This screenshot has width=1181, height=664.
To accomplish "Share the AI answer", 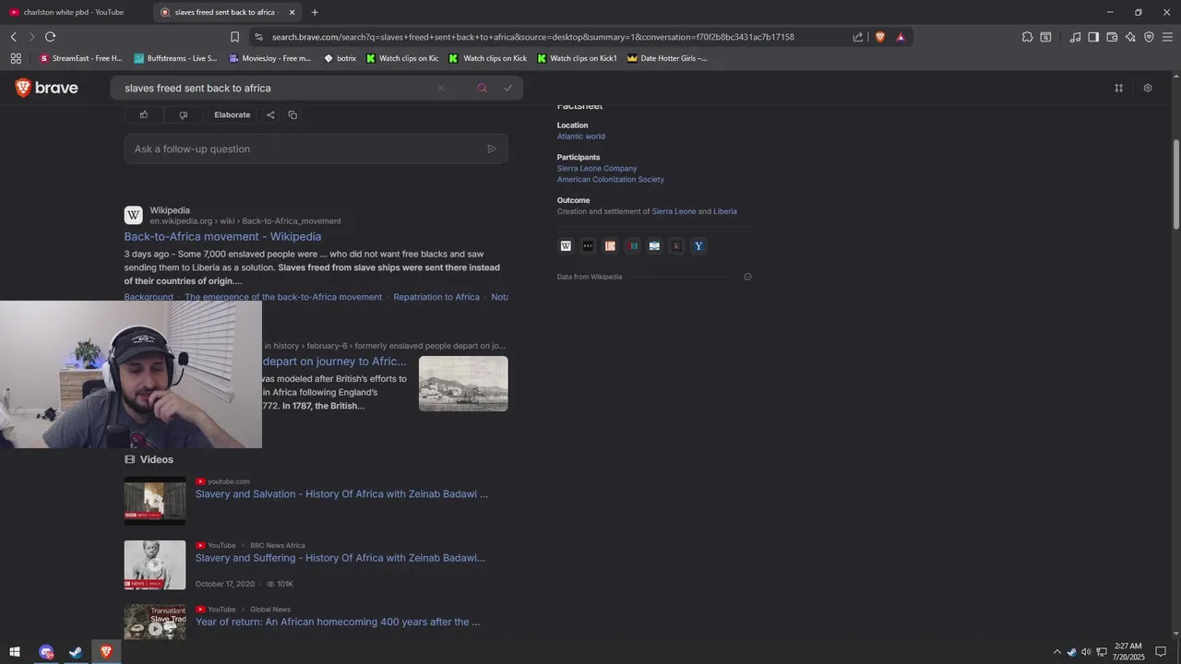I will 270,114.
